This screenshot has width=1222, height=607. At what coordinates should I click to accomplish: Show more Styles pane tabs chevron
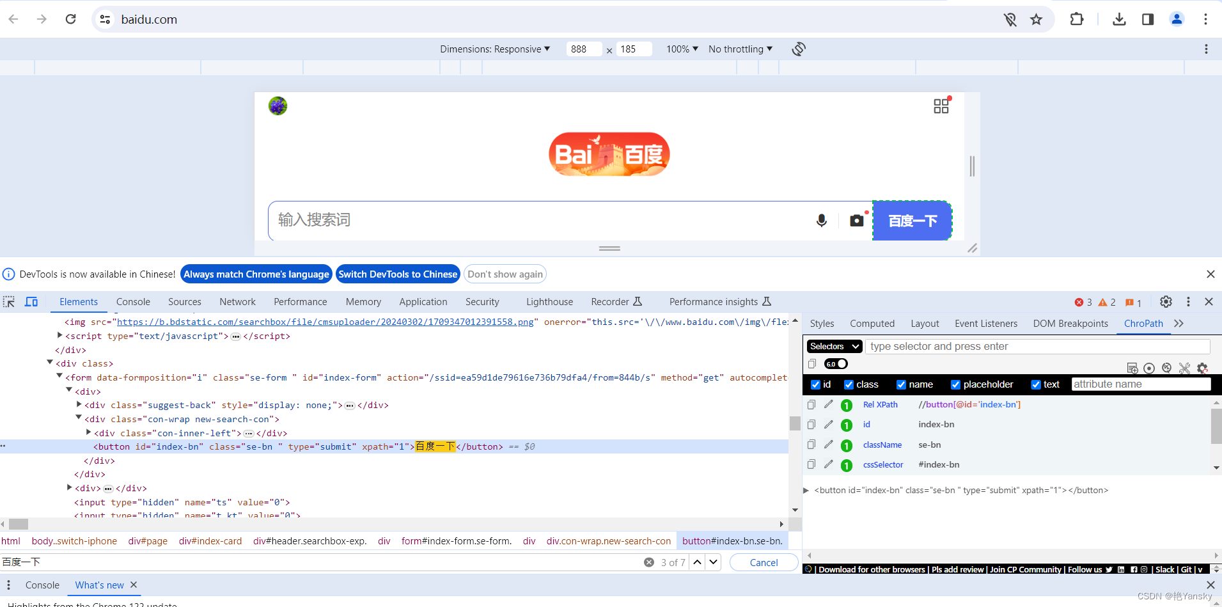coord(1179,324)
